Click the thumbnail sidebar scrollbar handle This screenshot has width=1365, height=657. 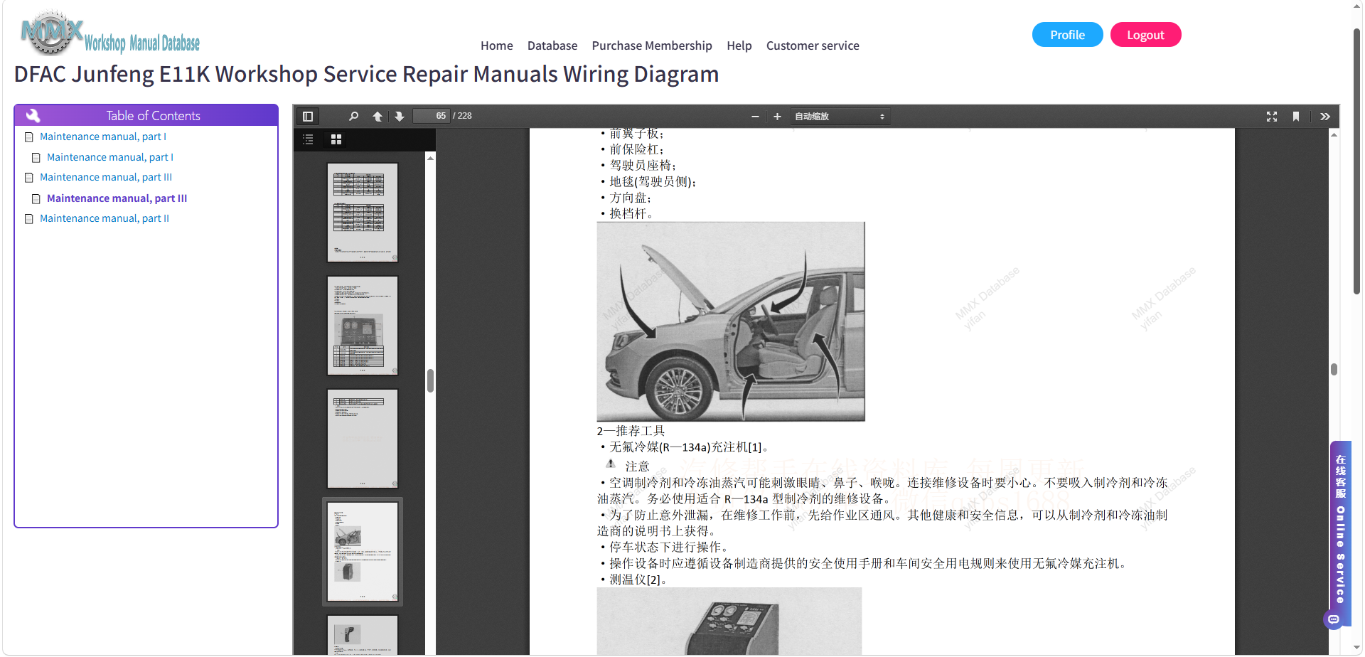pyautogui.click(x=430, y=380)
